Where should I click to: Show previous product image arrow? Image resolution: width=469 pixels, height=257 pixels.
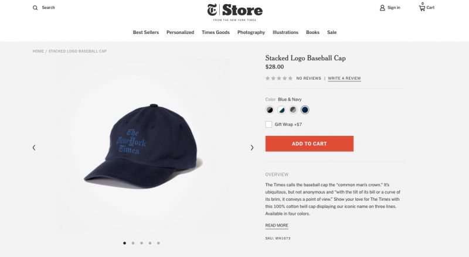34,148
